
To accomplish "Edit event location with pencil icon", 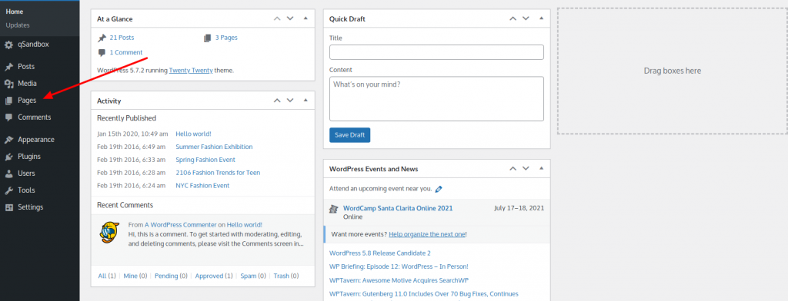I will 438,189.
